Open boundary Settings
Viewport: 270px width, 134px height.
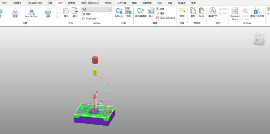[119, 12]
